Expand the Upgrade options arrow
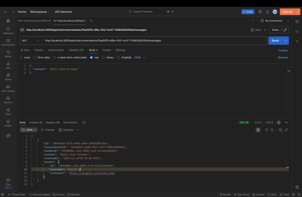 click(x=298, y=12)
